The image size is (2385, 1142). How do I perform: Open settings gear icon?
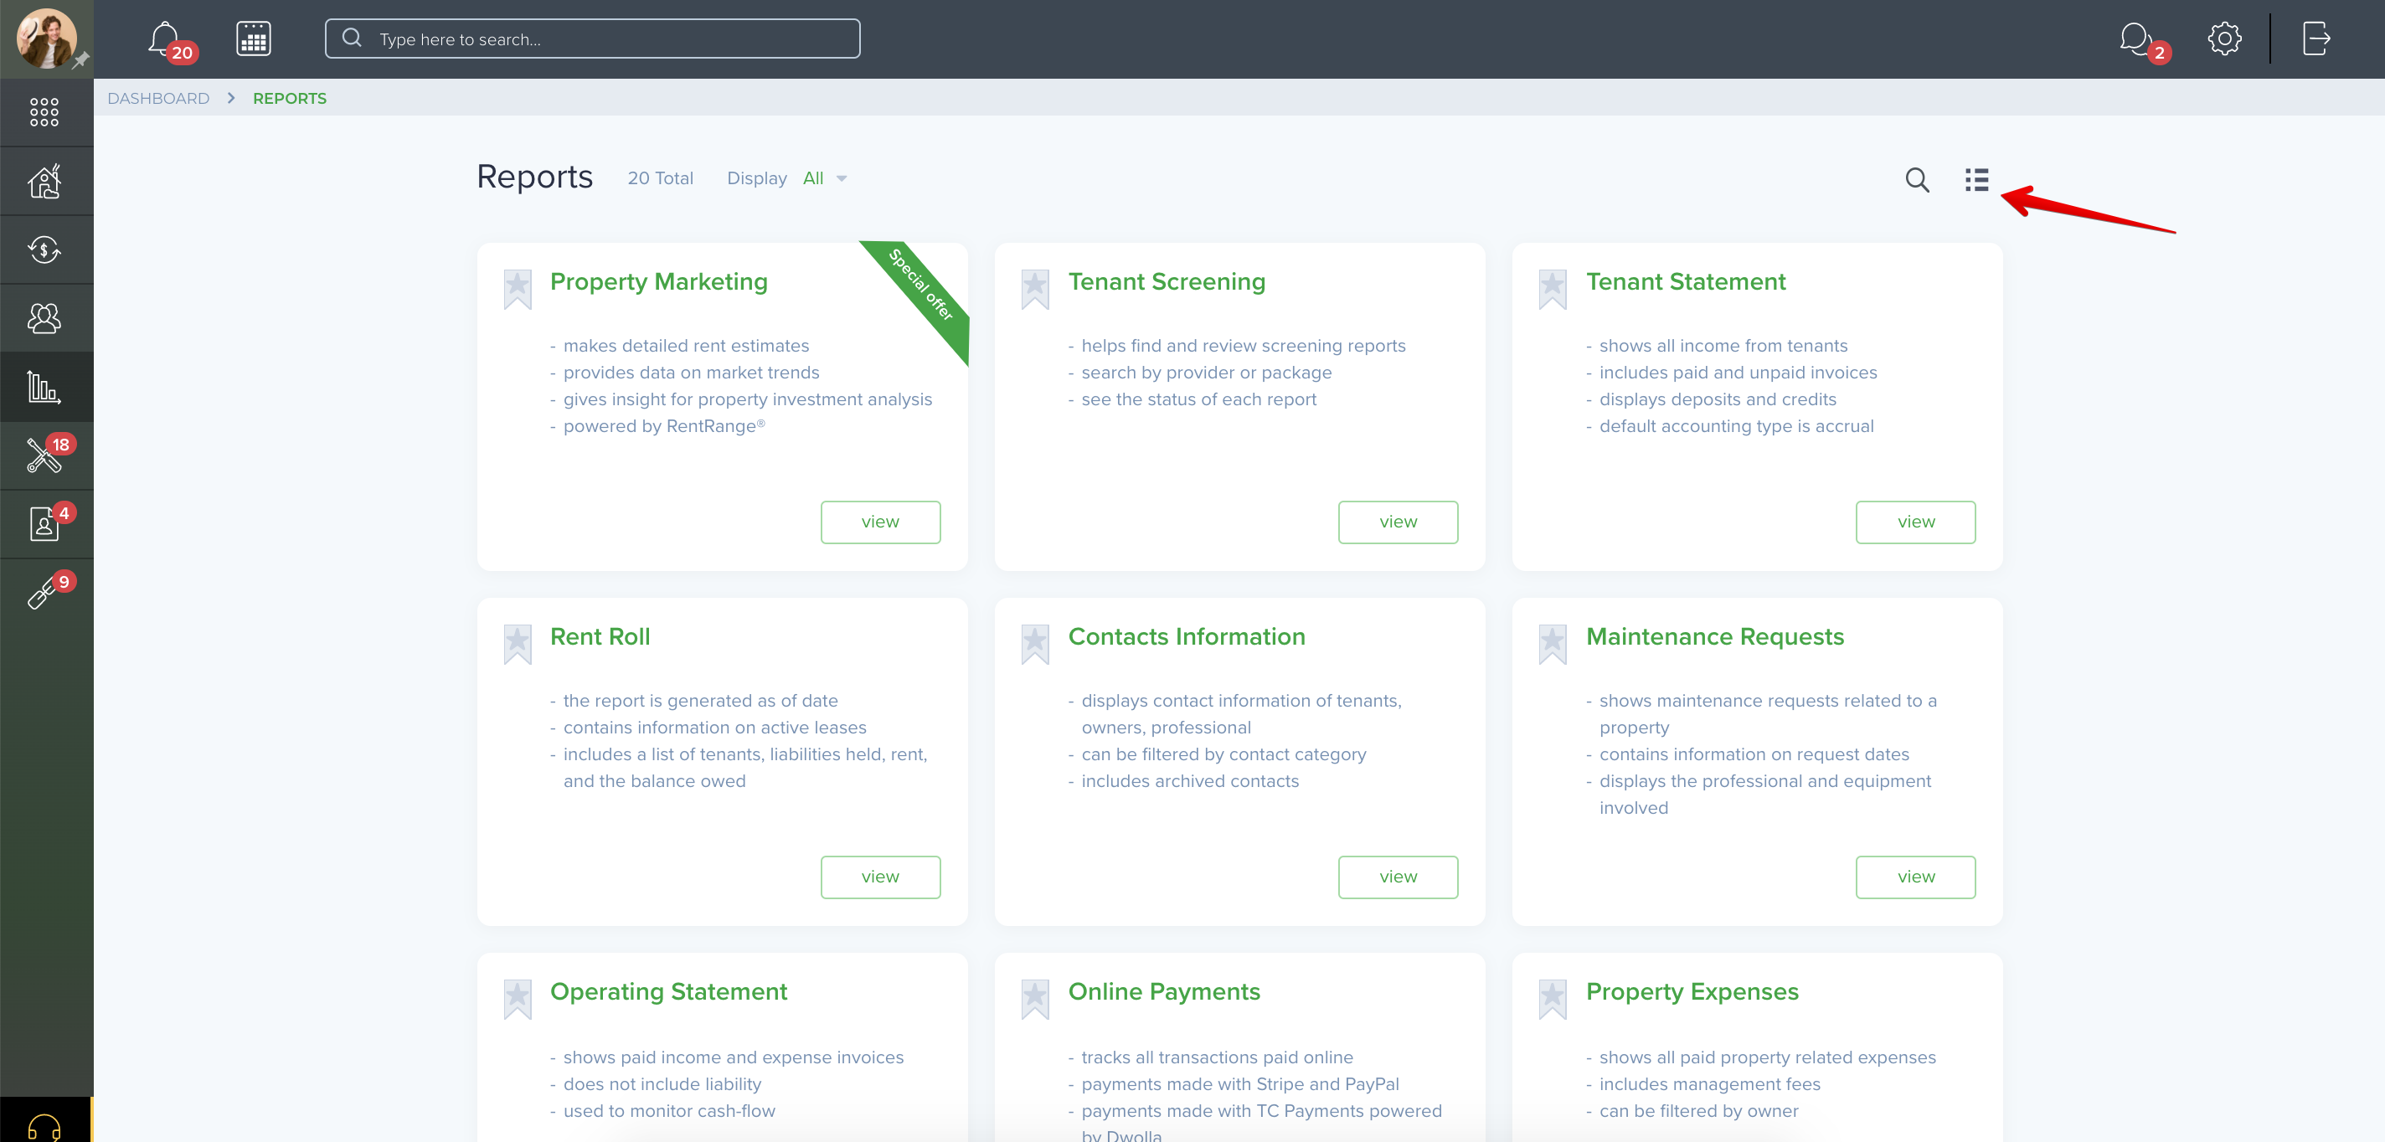2224,39
